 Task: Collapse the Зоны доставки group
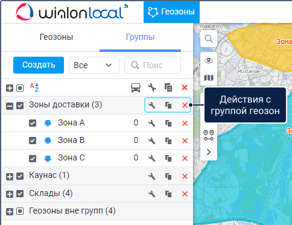click(x=10, y=106)
